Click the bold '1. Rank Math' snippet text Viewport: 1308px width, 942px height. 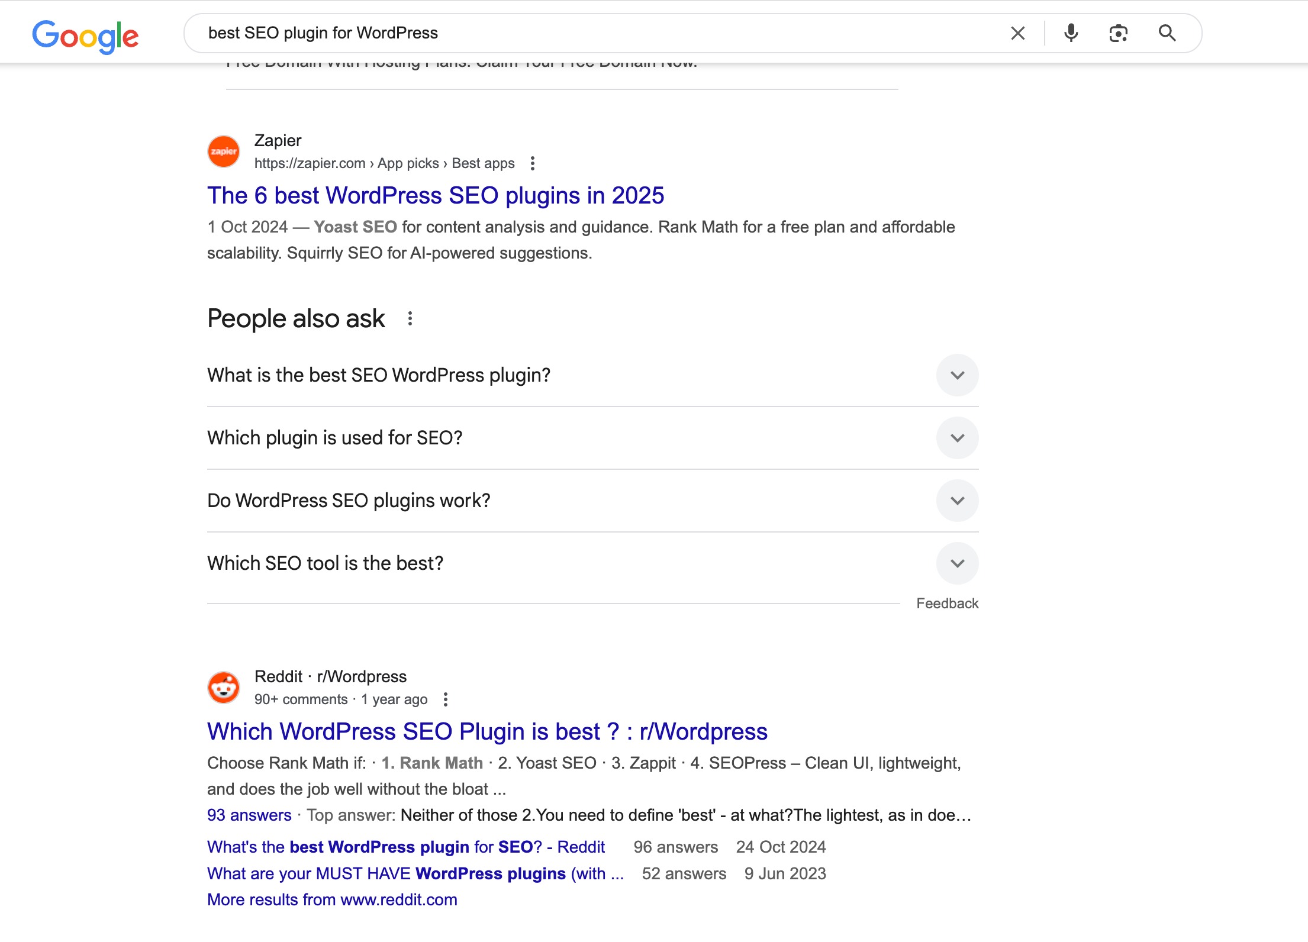click(432, 763)
